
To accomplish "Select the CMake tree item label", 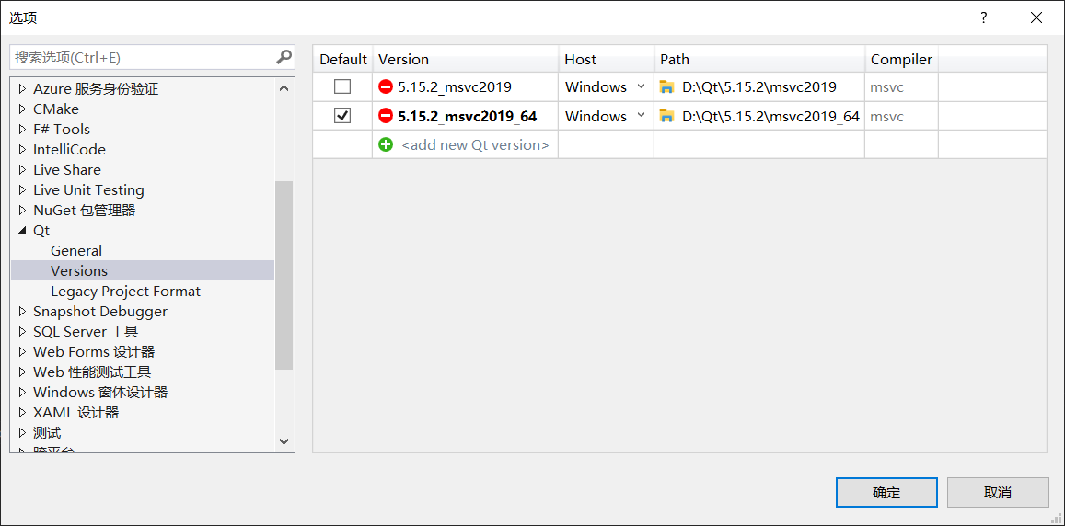I will pyautogui.click(x=56, y=109).
